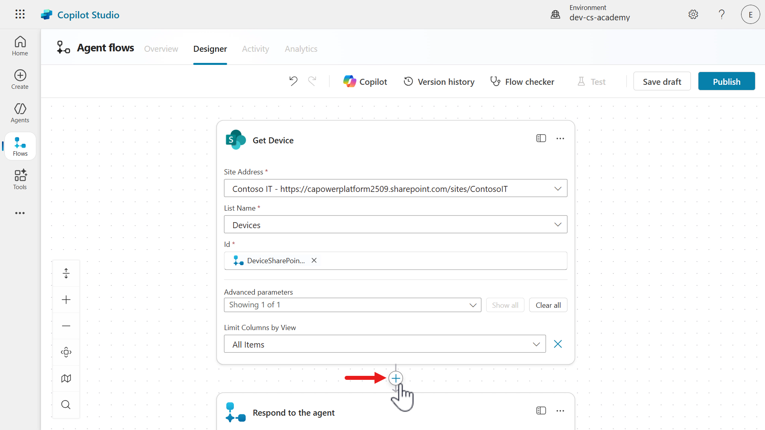Viewport: 765px width, 430px height.
Task: Open the List Name Devices dropdown
Action: coord(557,225)
